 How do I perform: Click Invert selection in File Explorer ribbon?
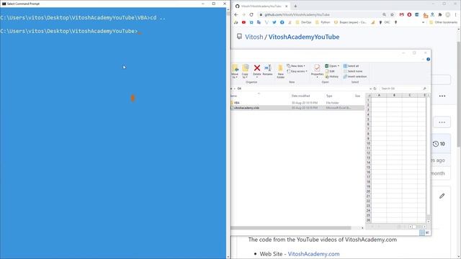pyautogui.click(x=355, y=76)
